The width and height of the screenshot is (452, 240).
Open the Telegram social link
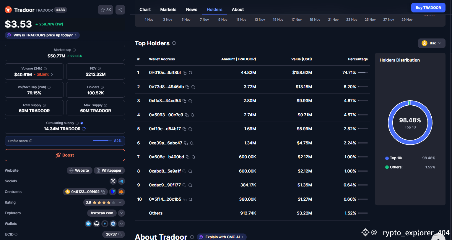click(x=121, y=181)
